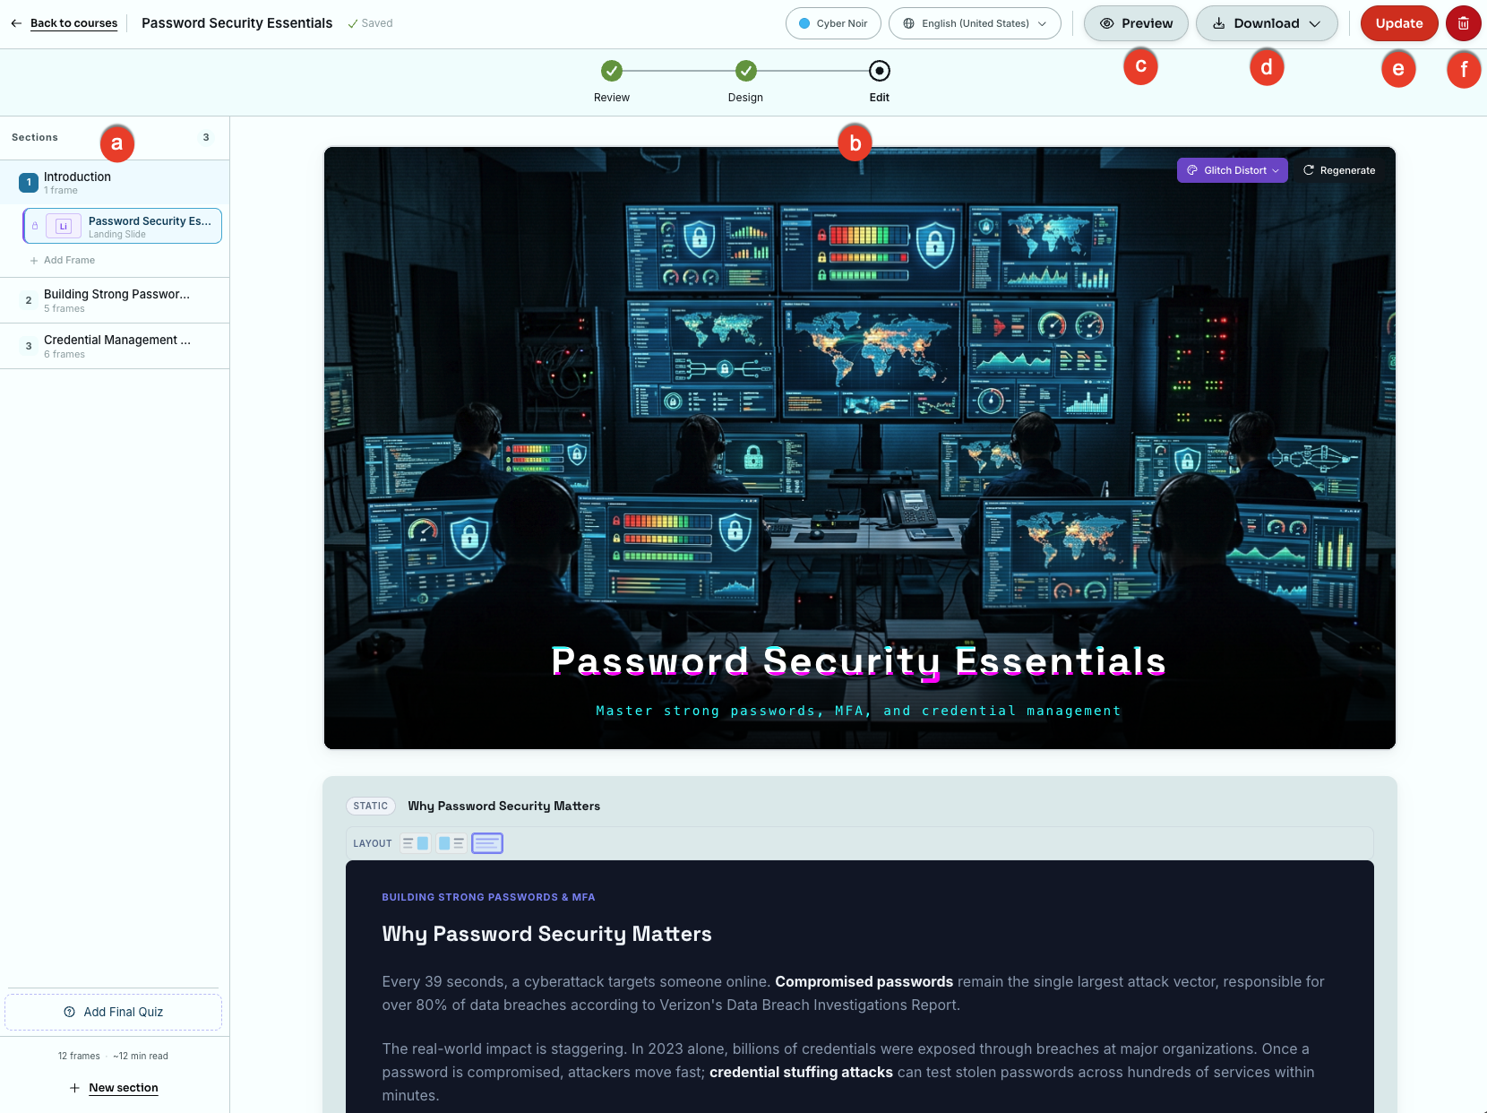This screenshot has width=1487, height=1113.
Task: Click the BUILDING STRONG PASSWORDS & MFA label
Action: pos(488,897)
